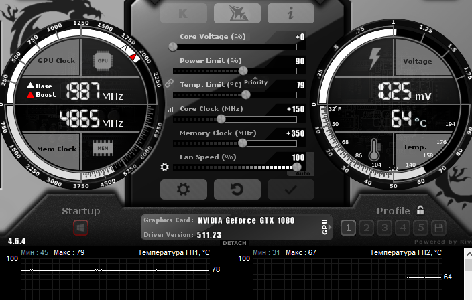Apply settings with the checkmark button
The height and width of the screenshot is (300, 472).
click(291, 190)
